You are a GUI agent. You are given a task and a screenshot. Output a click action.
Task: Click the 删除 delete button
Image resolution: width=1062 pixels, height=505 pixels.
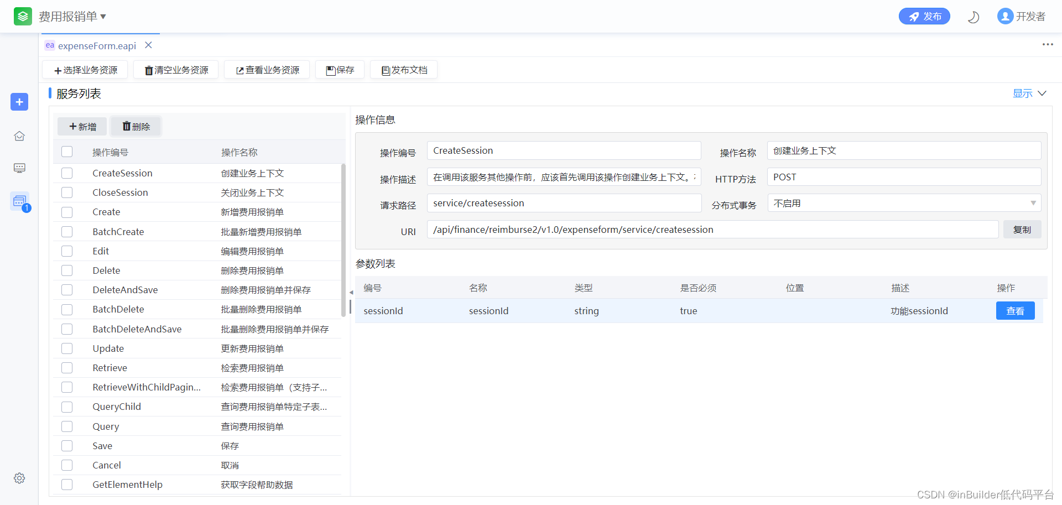[x=136, y=127]
